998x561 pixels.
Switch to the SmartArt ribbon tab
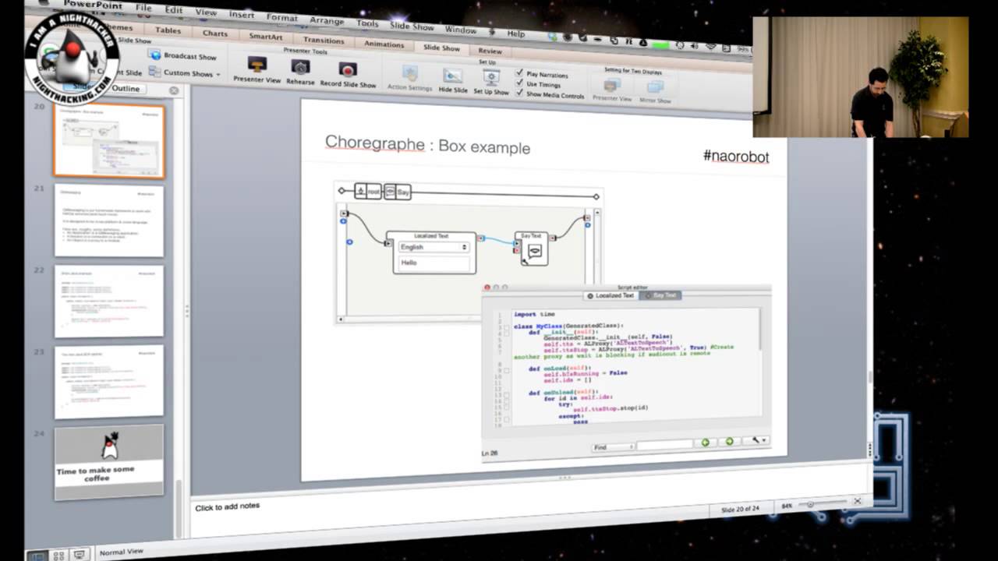(266, 37)
